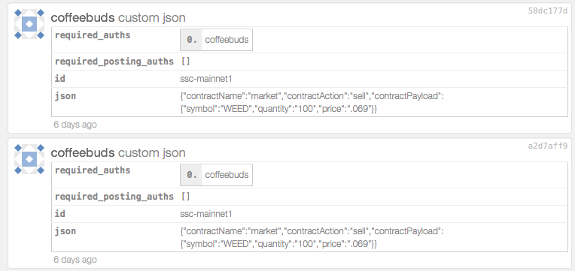Select the json payload text in first card
This screenshot has height=271, width=575.
click(x=312, y=102)
